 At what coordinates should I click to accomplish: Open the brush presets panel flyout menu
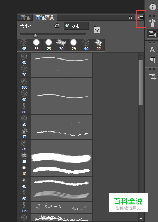(x=141, y=17)
